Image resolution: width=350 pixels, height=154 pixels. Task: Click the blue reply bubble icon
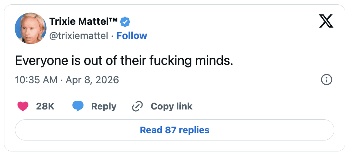[78, 106]
